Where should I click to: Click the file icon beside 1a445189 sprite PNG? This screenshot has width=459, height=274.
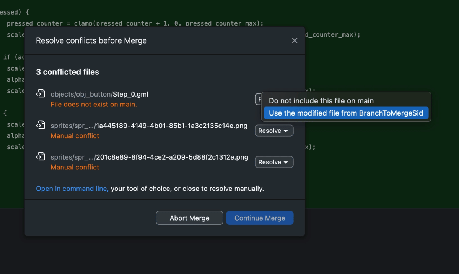point(41,125)
